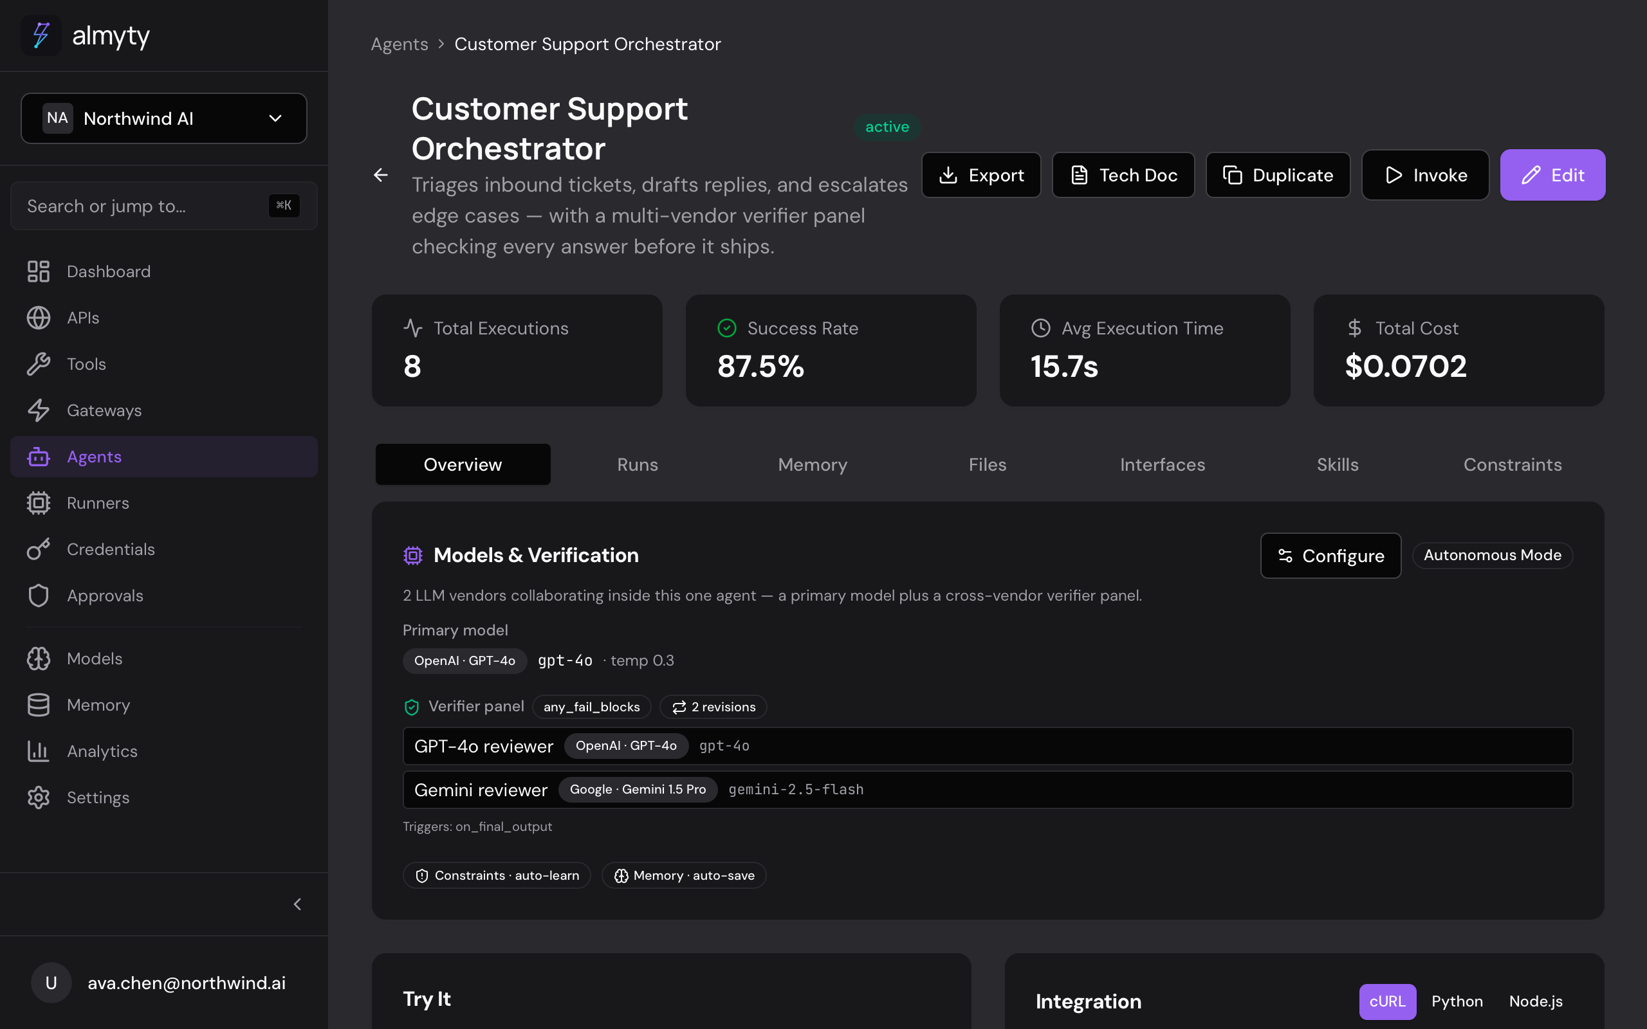Click the Google · Gemini 1.5 Pro chip
The height and width of the screenshot is (1029, 1647).
coord(638,790)
